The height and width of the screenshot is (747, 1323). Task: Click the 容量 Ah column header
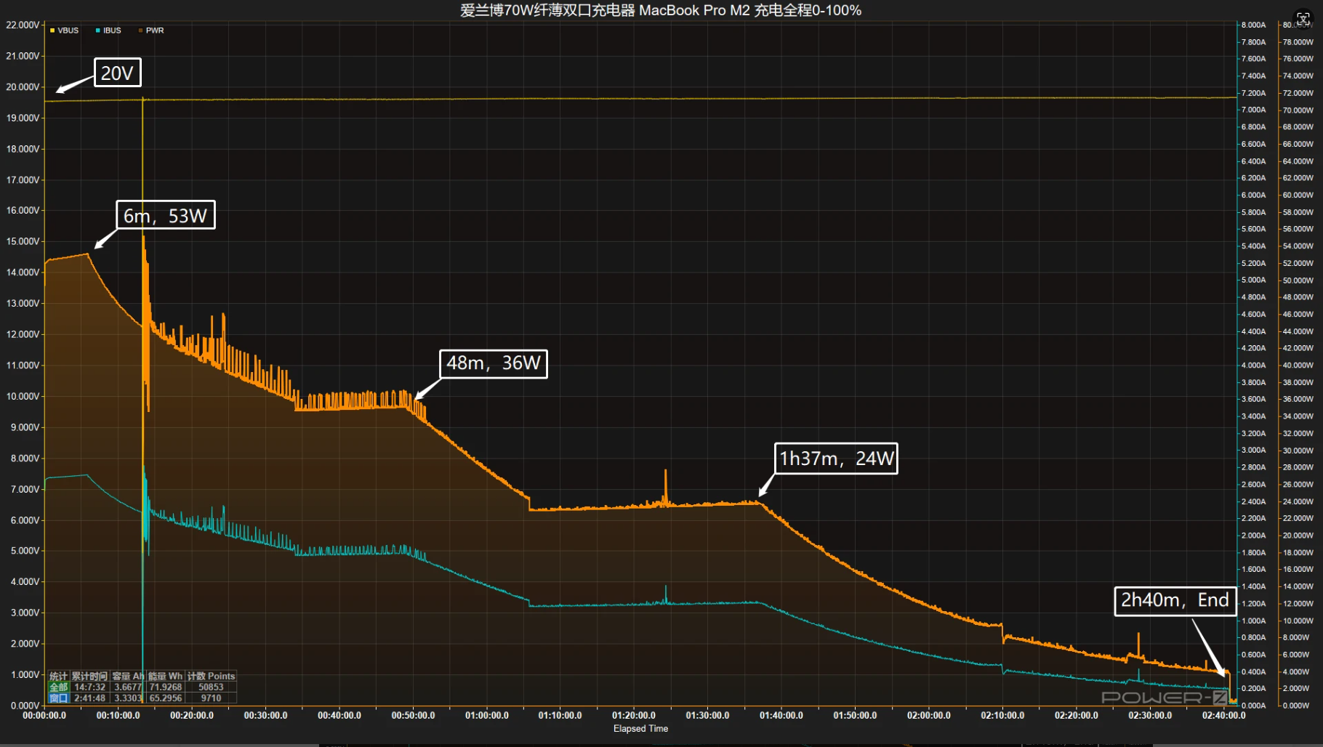click(x=128, y=676)
